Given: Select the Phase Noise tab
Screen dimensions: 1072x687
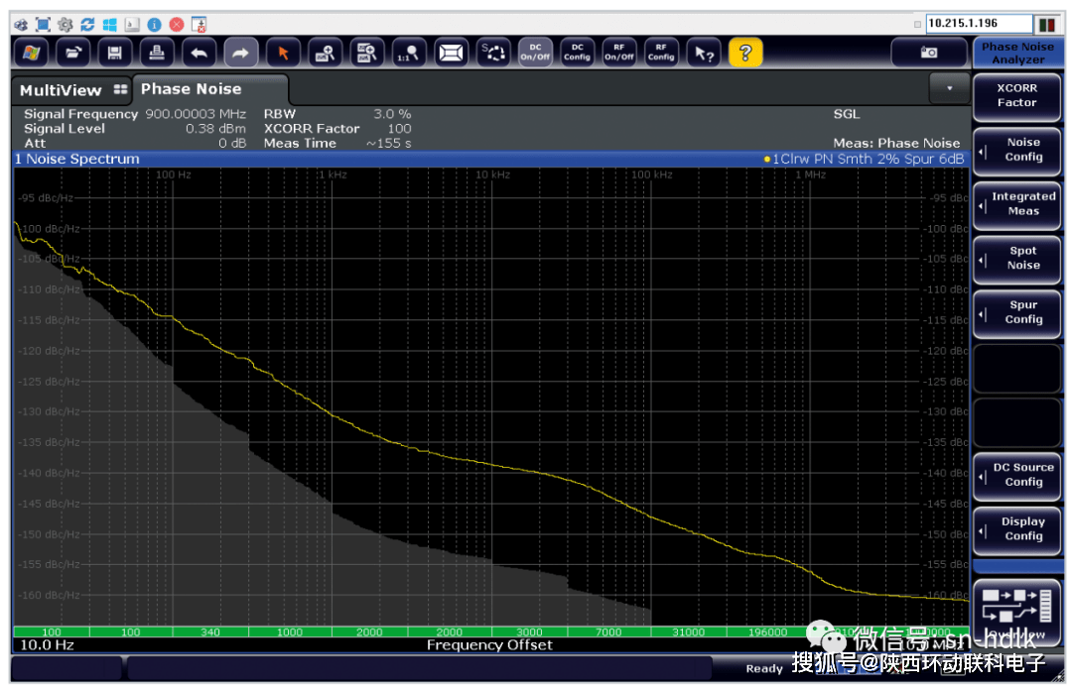Looking at the screenshot, I should (191, 89).
